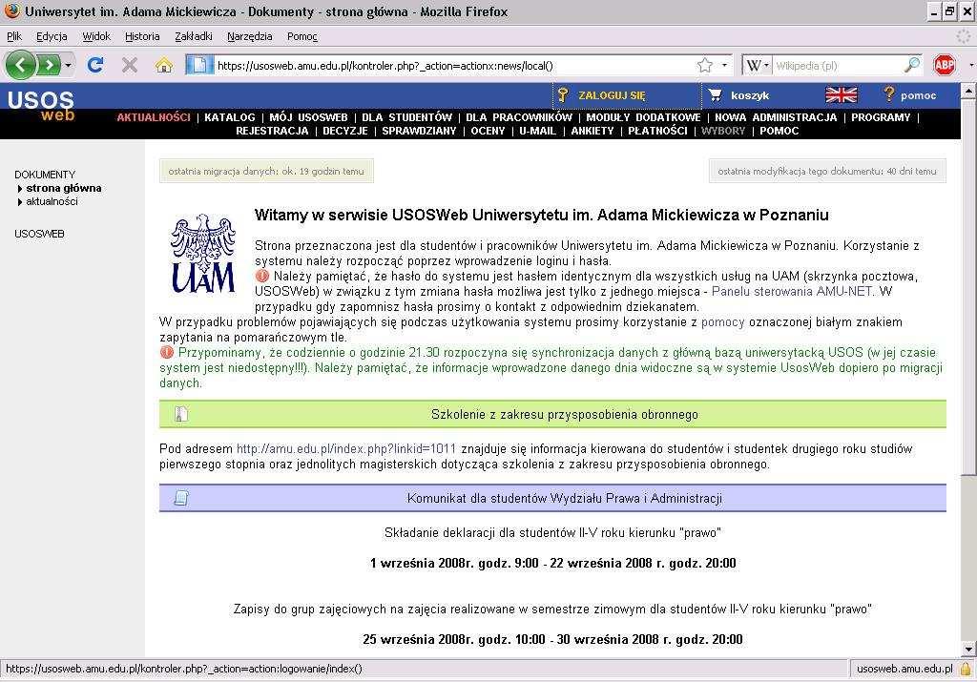Screen dimensions: 977x682
Task: Click the USOS web logo
Action: 41,106
